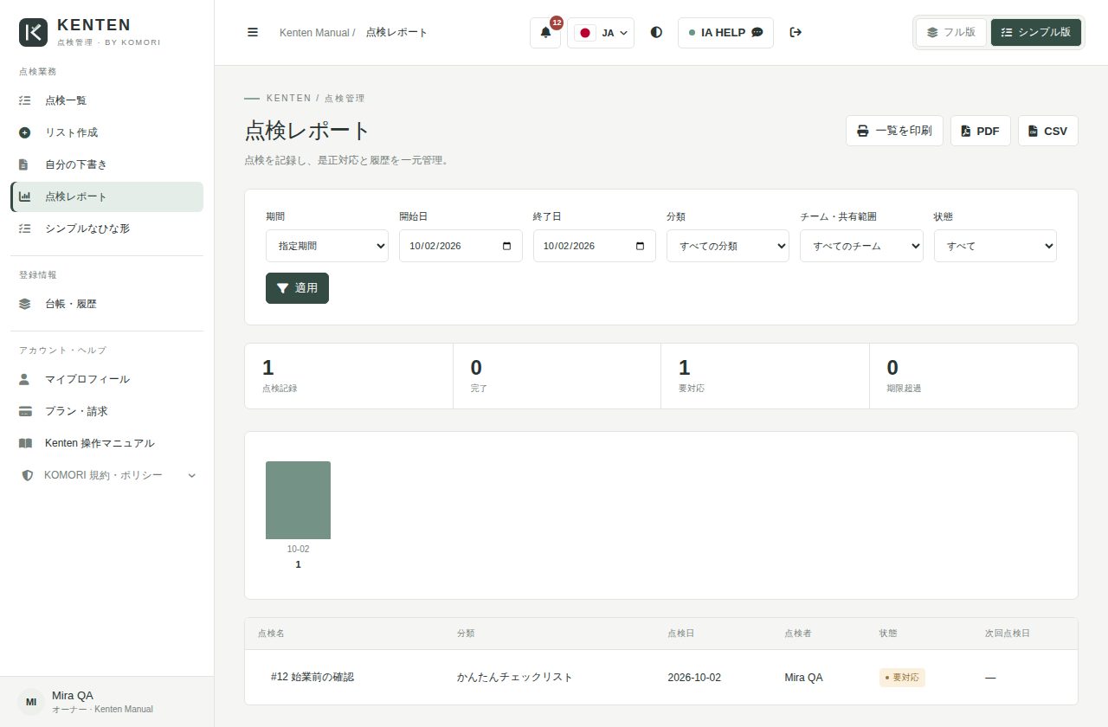This screenshot has width=1108, height=727.
Task: Click 2026-10-02 date cell
Action: pyautogui.click(x=694, y=677)
